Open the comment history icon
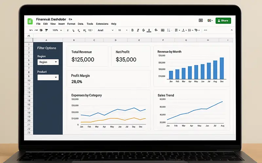This screenshot has height=163, width=262. [201, 21]
